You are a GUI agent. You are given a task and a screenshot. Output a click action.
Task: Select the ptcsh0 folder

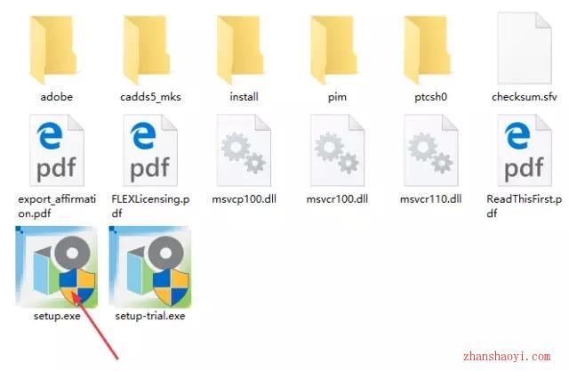tap(427, 50)
